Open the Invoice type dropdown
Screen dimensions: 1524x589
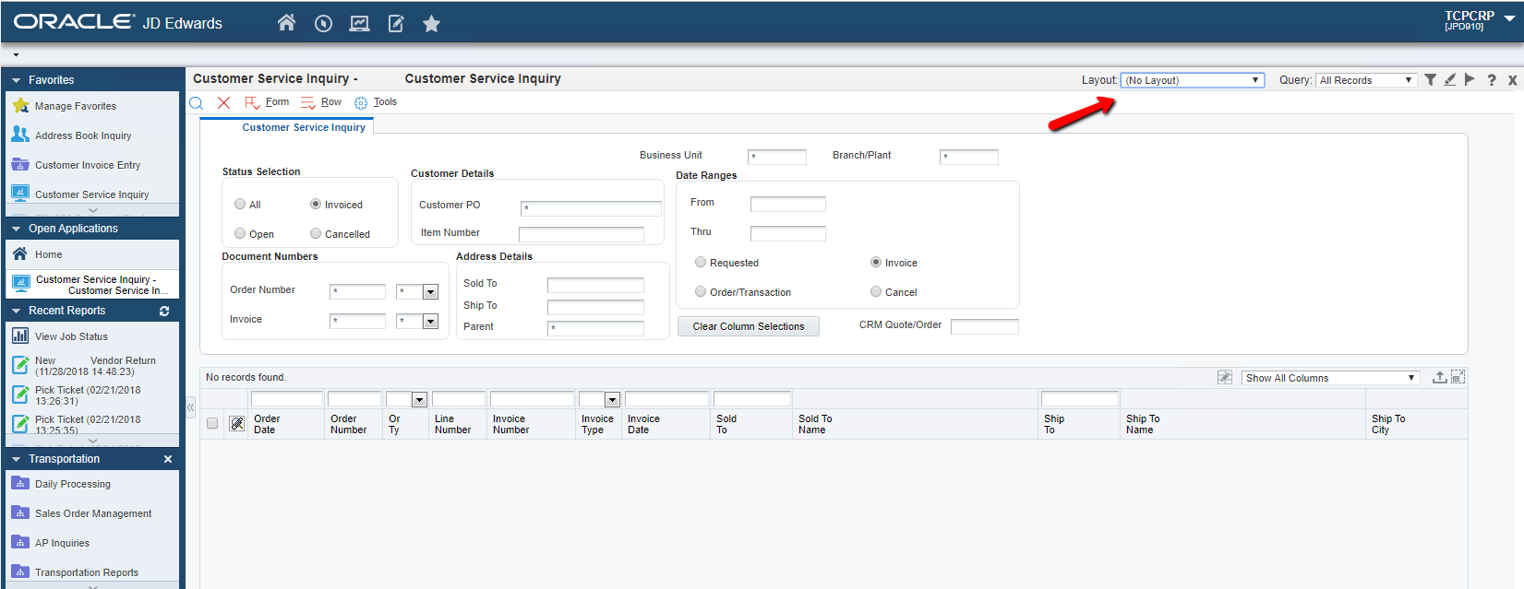coord(430,322)
